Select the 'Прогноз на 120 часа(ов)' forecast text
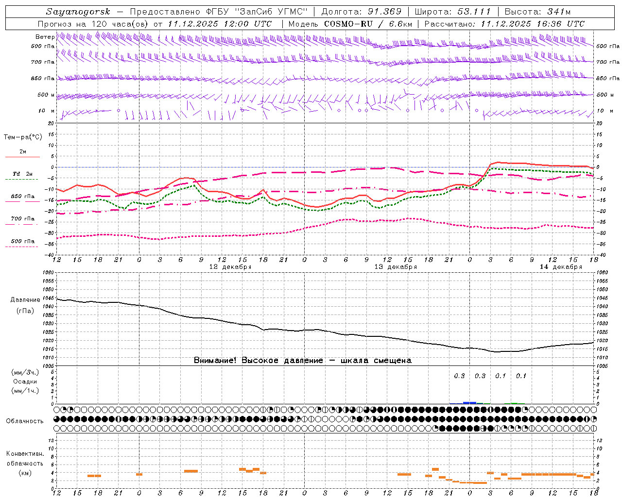Viewport: 622px width, 497px height. pos(93,24)
